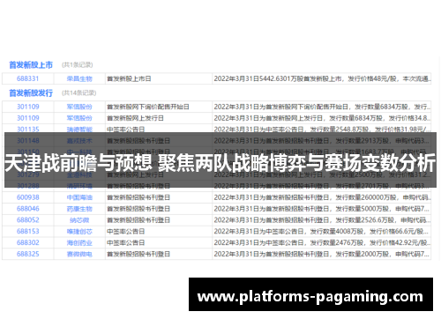Select description with 发行数量260000万股
The width and height of the screenshot is (441, 319).
click(x=323, y=197)
